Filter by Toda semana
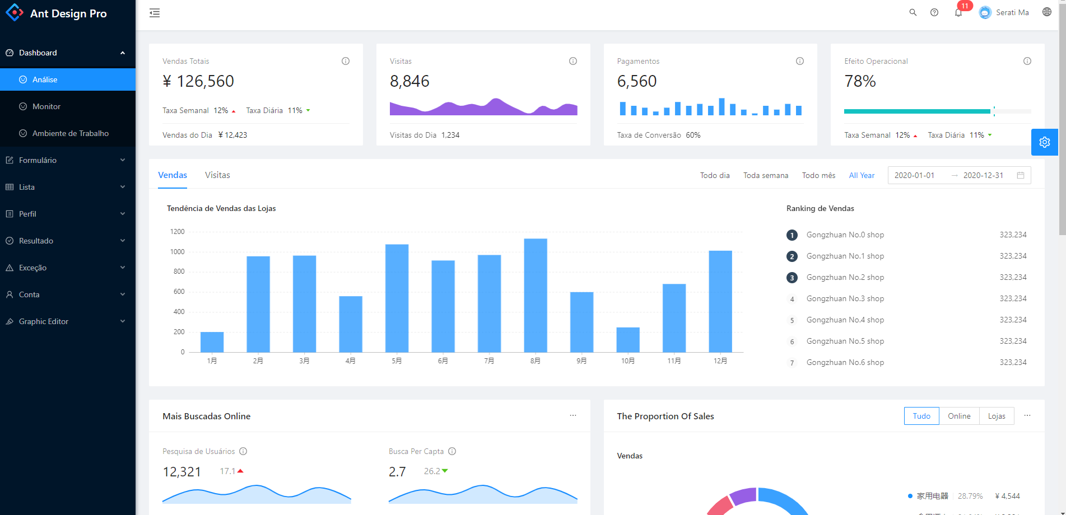 pos(766,175)
